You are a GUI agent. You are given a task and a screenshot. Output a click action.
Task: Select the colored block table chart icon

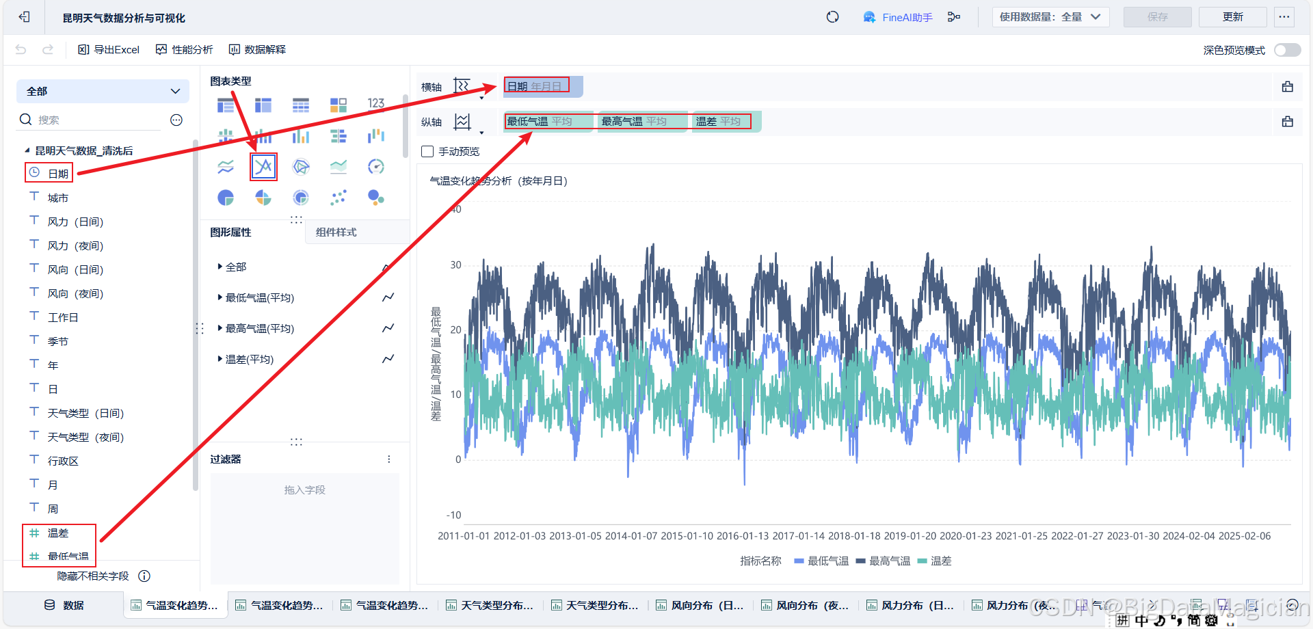click(x=339, y=105)
